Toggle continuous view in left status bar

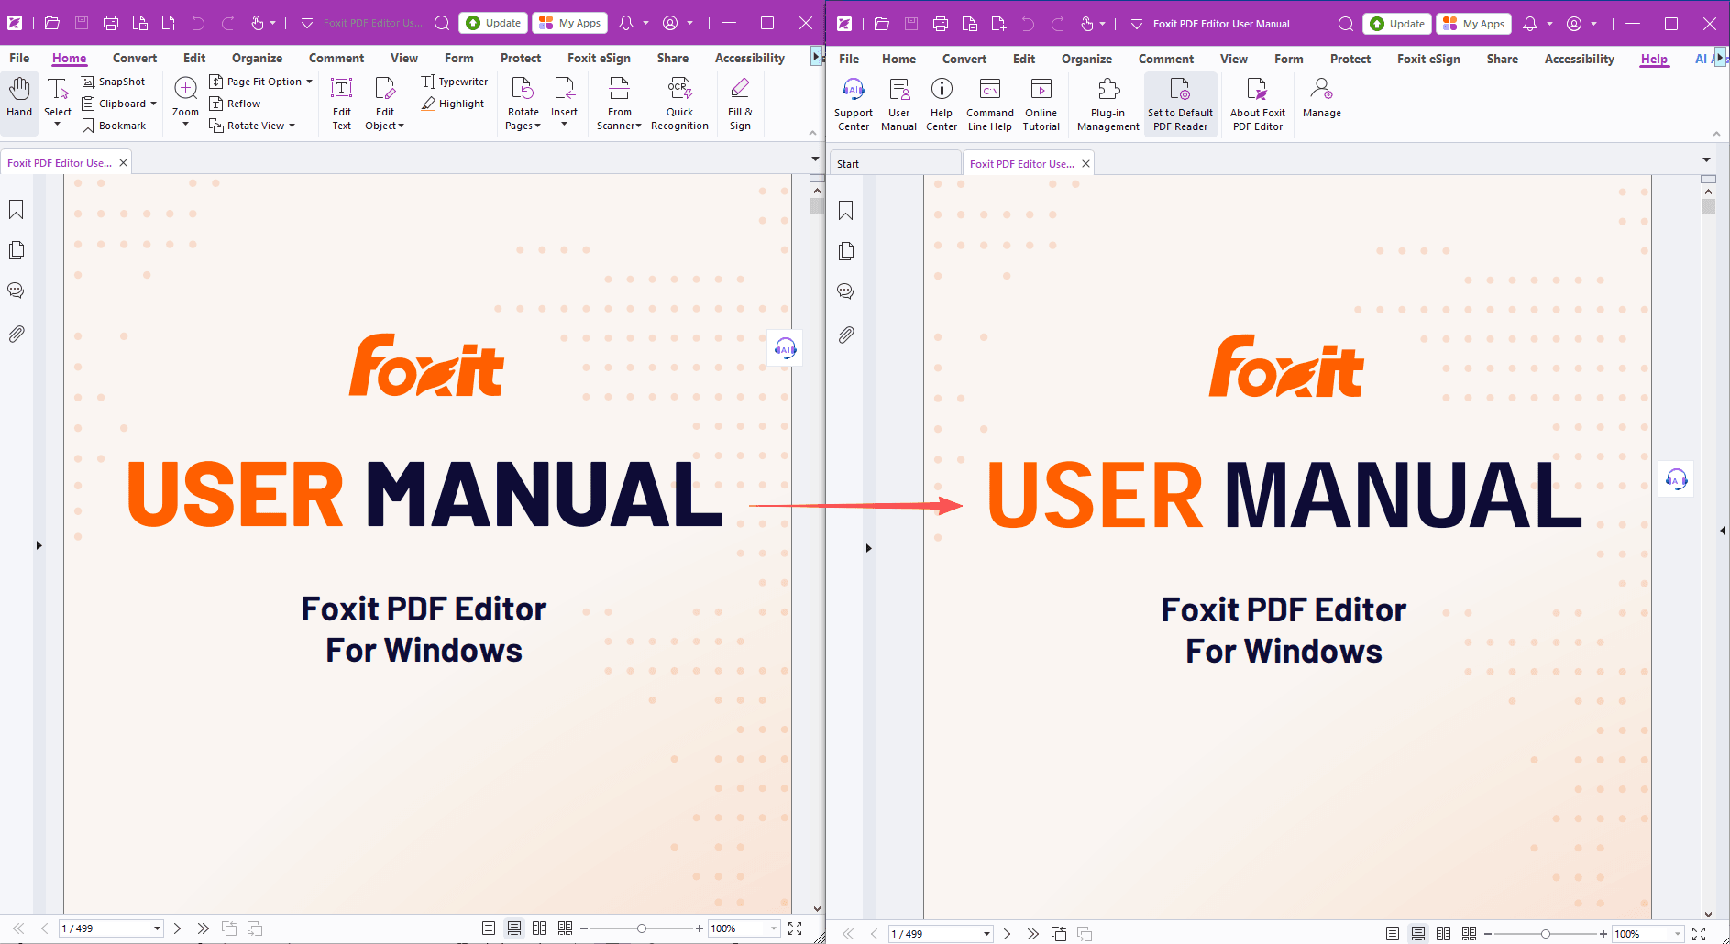[x=514, y=928]
